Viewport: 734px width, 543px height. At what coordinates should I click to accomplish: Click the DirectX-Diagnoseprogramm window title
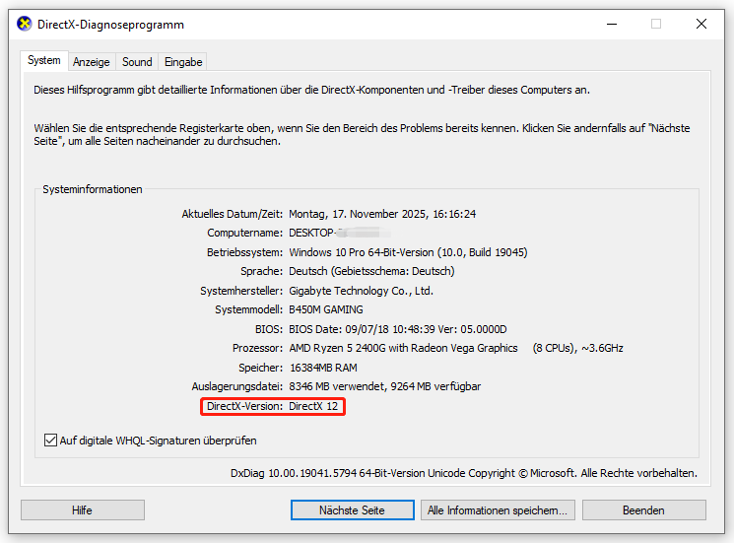110,25
